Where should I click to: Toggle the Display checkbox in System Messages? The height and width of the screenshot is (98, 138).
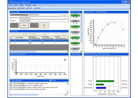50,81
